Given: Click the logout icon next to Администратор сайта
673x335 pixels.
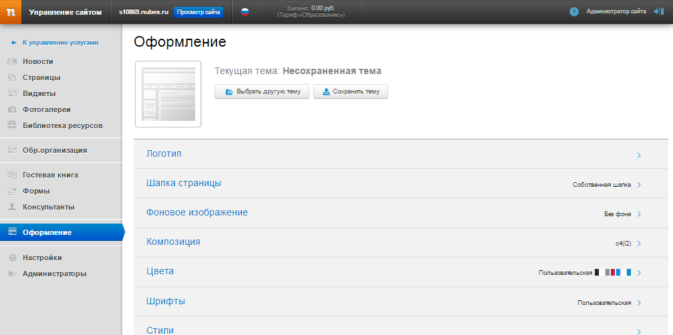Looking at the screenshot, I should tap(658, 11).
